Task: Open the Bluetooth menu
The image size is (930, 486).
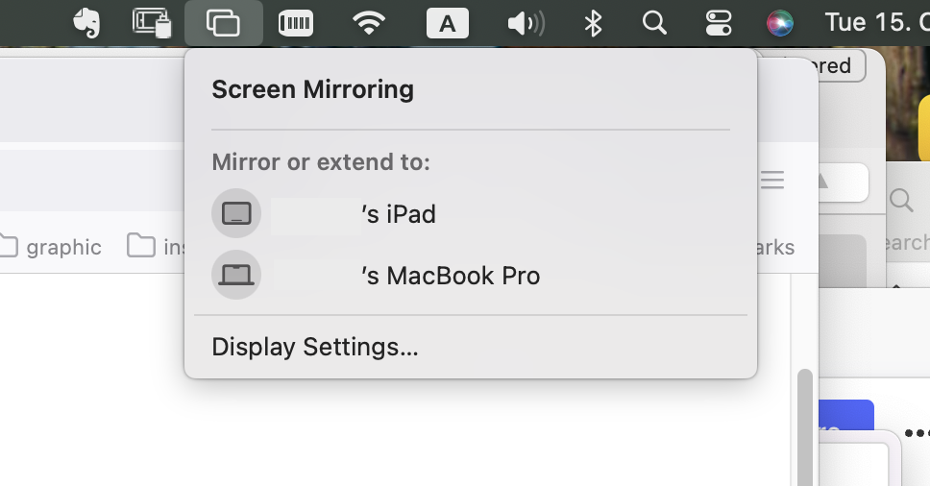Action: [593, 24]
